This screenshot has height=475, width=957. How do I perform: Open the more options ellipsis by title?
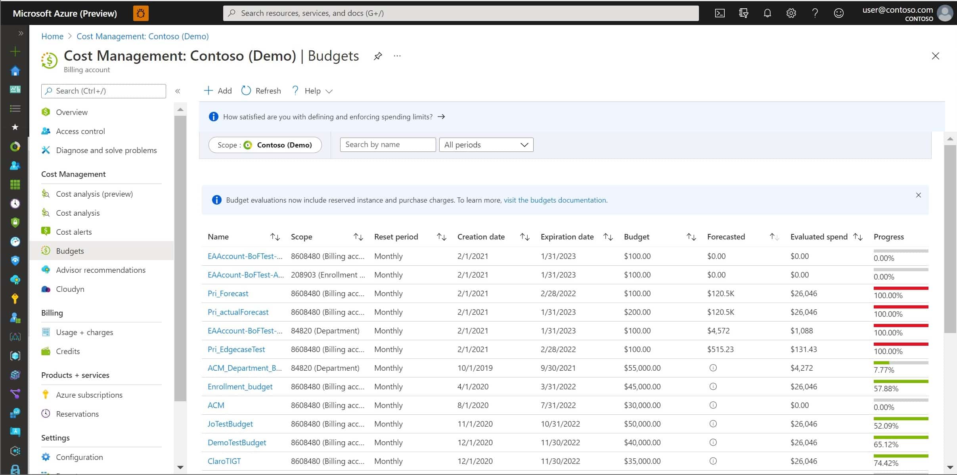397,56
